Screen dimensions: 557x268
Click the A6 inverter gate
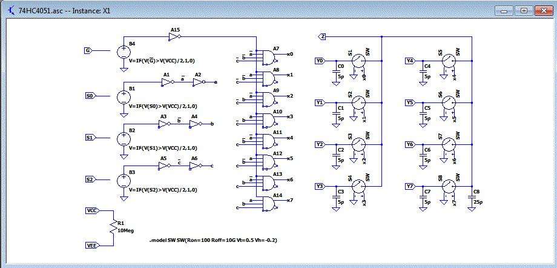pos(196,166)
